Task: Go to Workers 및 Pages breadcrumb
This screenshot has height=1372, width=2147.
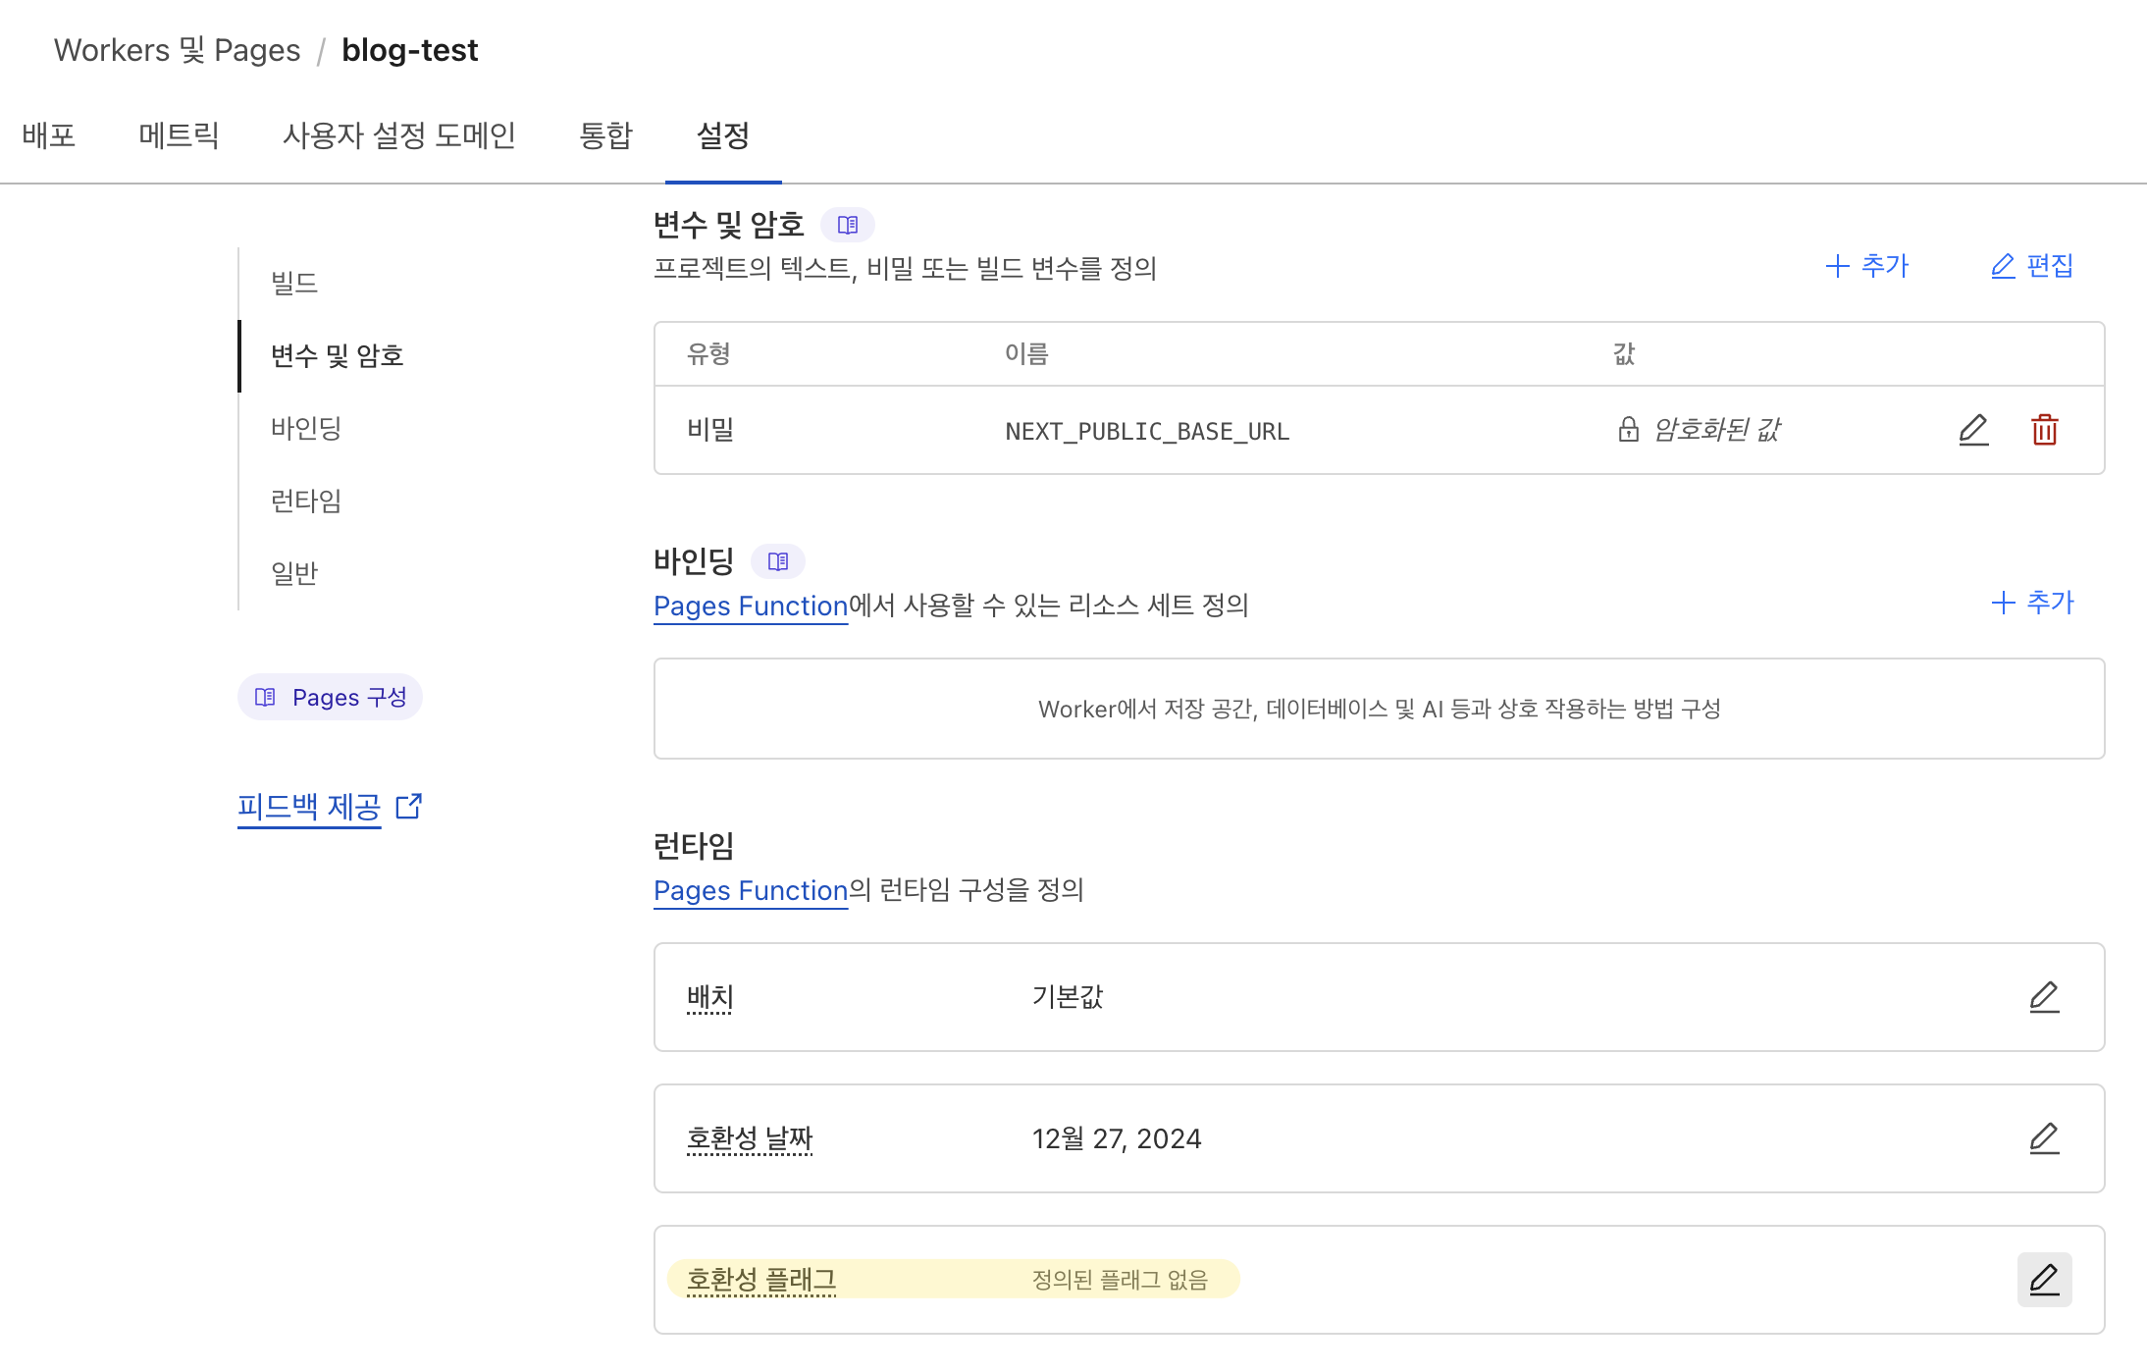Action: (x=177, y=50)
